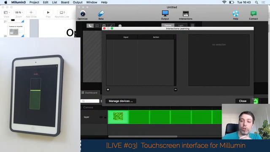Open the Beta flask icon
The height and width of the screenshot is (152, 270).
[101, 15]
